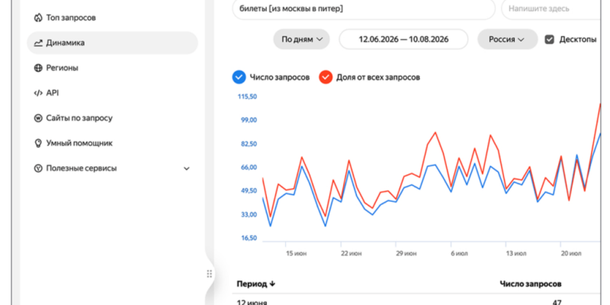Click the Число запросов table column header
This screenshot has height=305, width=610.
pyautogui.click(x=530, y=284)
